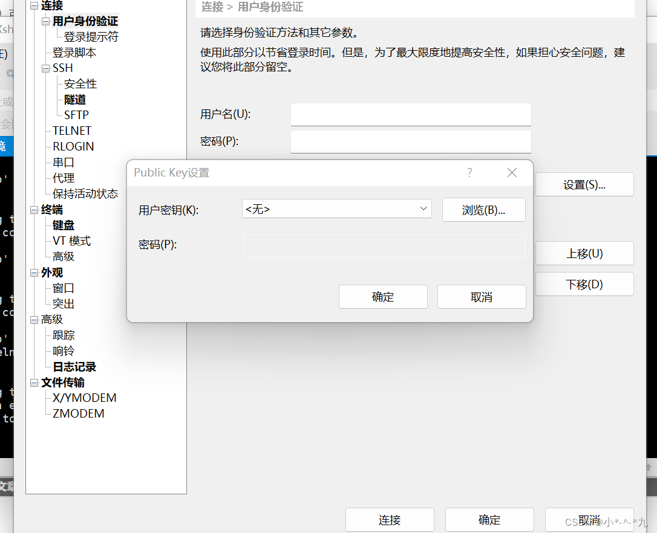The height and width of the screenshot is (533, 657).
Task: Cancel the Public Key dialog
Action: coord(481,296)
